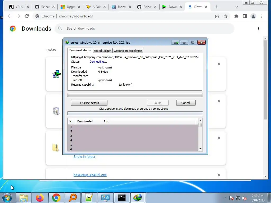Click the overall download progress bar

coord(135,95)
